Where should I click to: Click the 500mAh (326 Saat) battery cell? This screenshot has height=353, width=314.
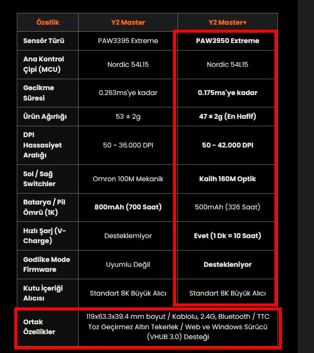(227, 207)
